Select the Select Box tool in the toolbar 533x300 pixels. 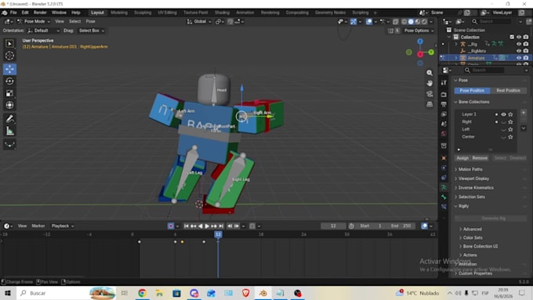click(x=9, y=44)
